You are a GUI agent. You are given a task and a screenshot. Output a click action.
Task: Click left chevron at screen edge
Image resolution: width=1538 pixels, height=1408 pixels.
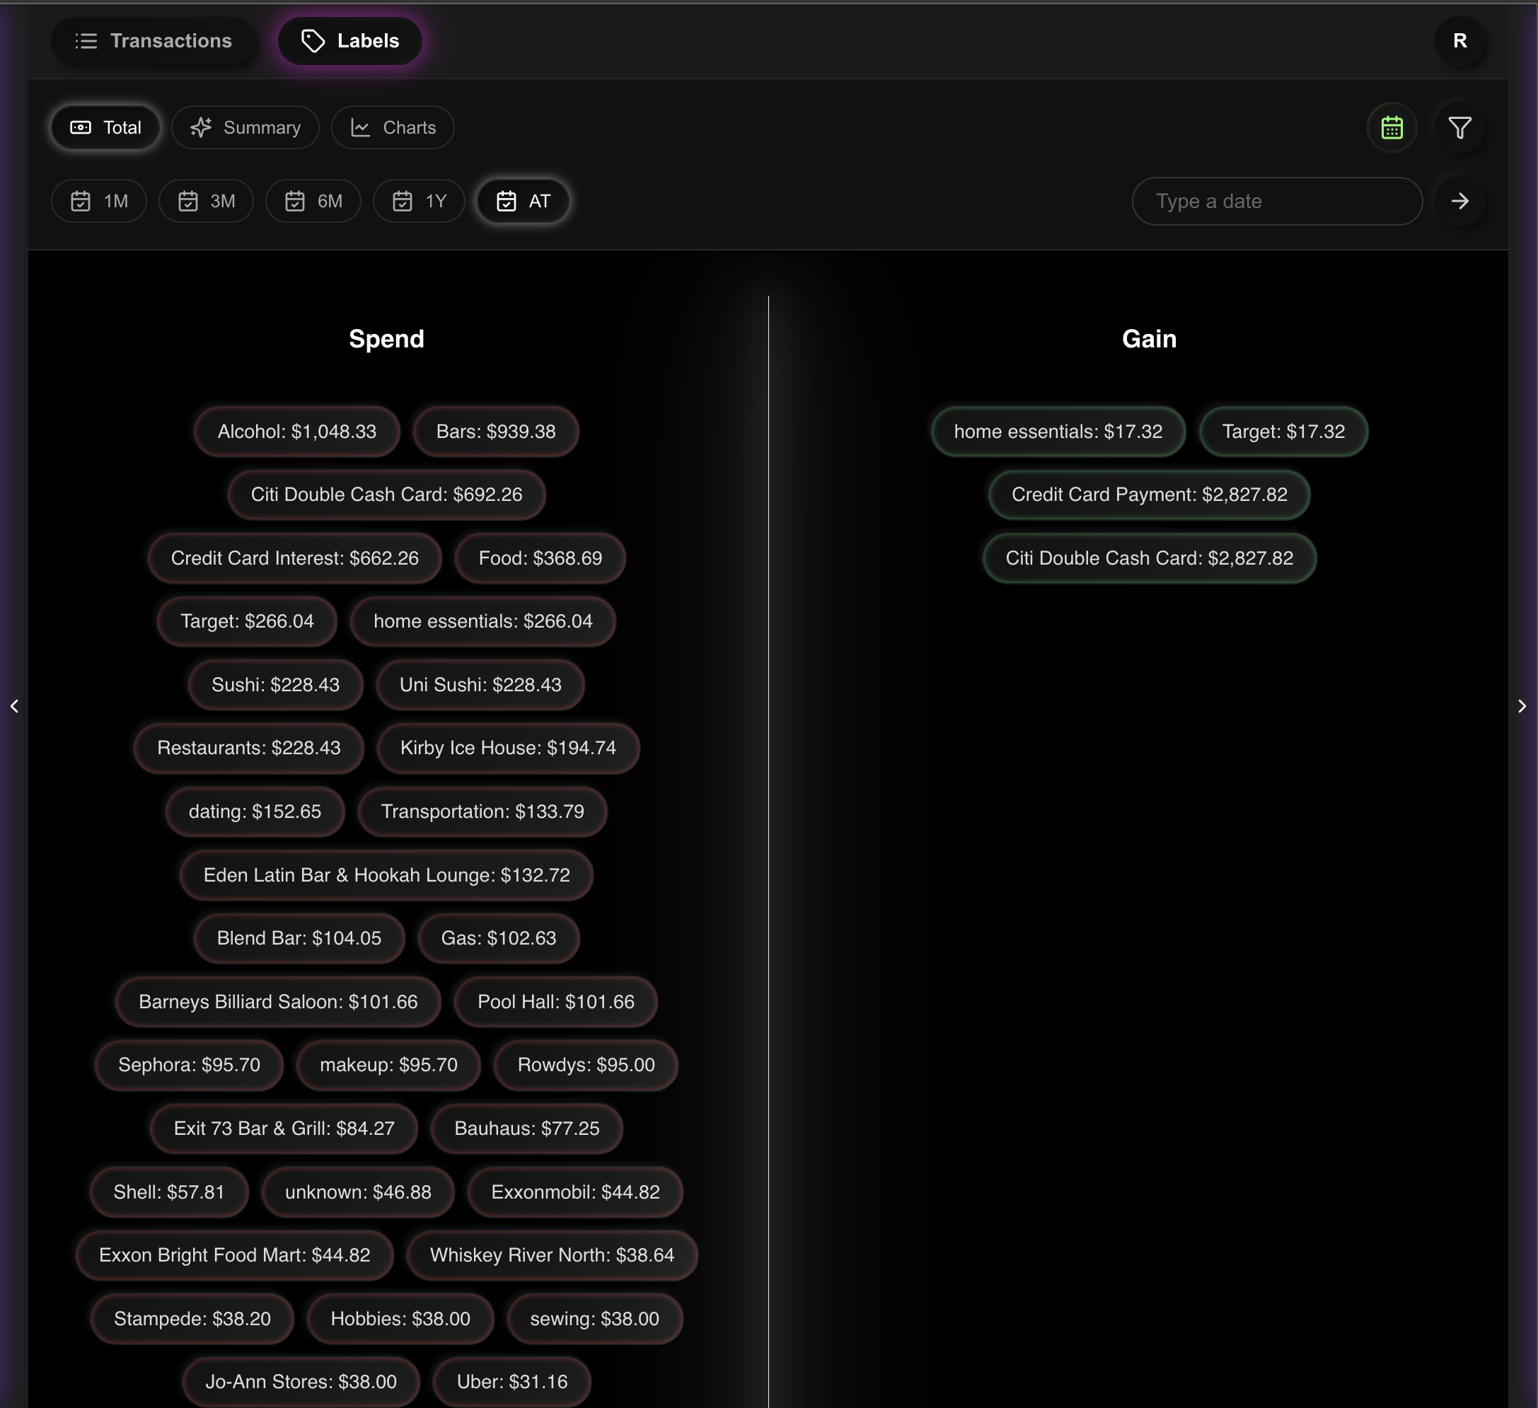(x=14, y=706)
